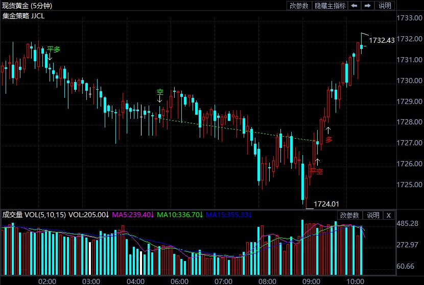
Task: Click the 1732.00 price axis label
Action: 409,39
